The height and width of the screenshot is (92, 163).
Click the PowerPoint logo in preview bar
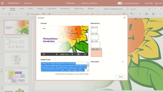pos(44,54)
